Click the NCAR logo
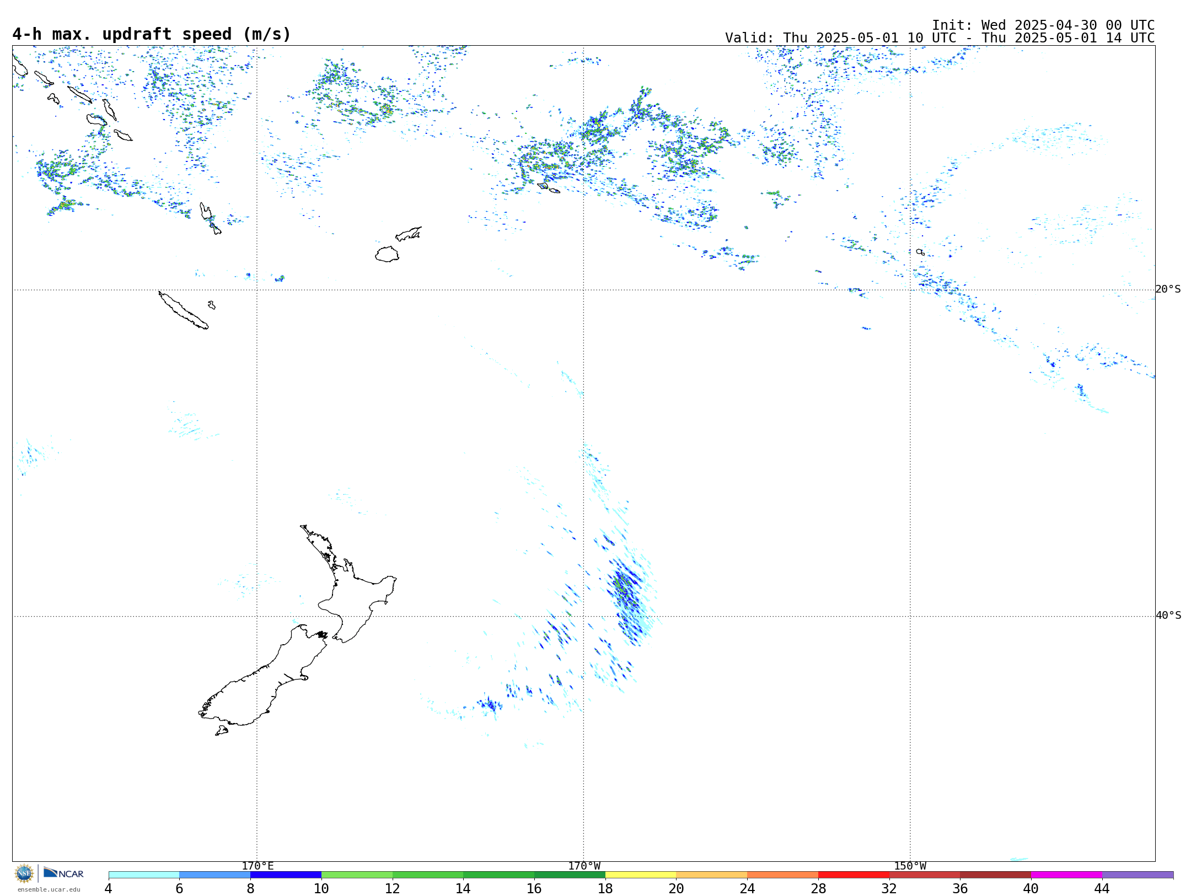Screen dimensions: 1191x896 pos(63,873)
